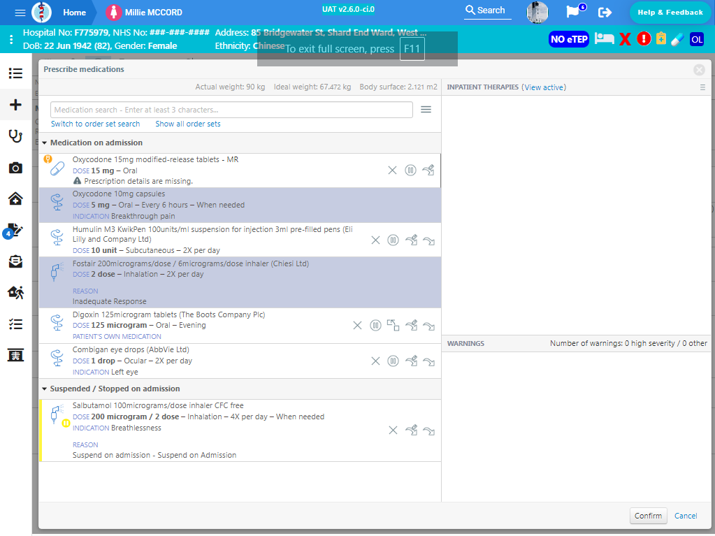Click the edit icon on Humulin M3 row

(x=411, y=240)
